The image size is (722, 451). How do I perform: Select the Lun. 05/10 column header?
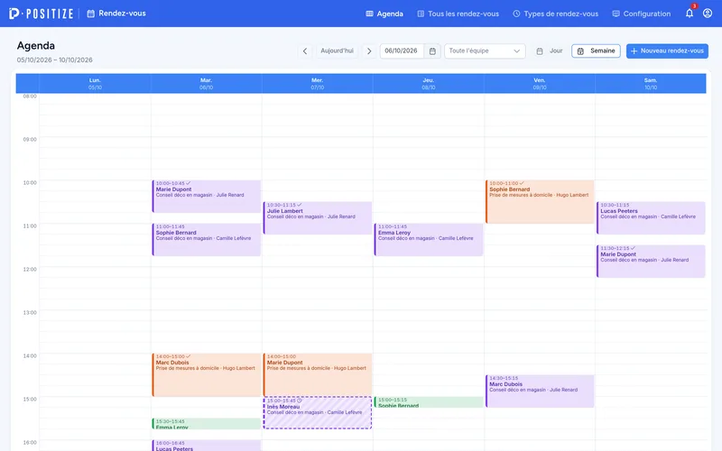pyautogui.click(x=95, y=83)
